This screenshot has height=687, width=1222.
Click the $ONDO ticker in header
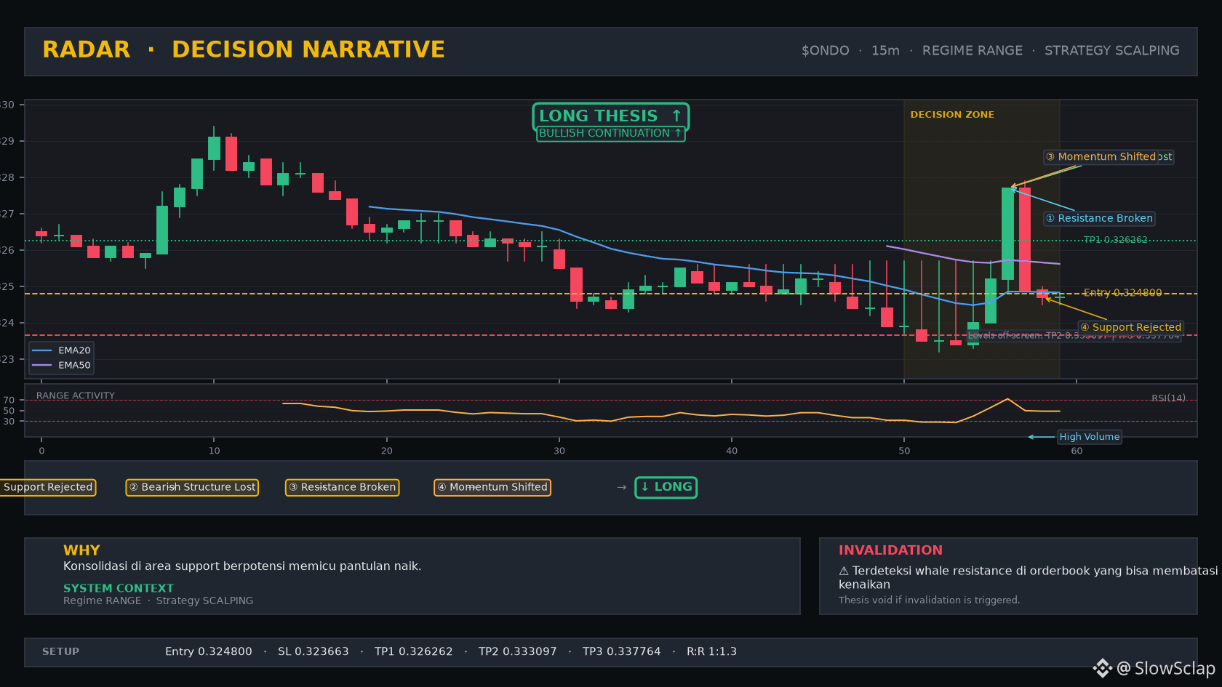click(x=825, y=51)
